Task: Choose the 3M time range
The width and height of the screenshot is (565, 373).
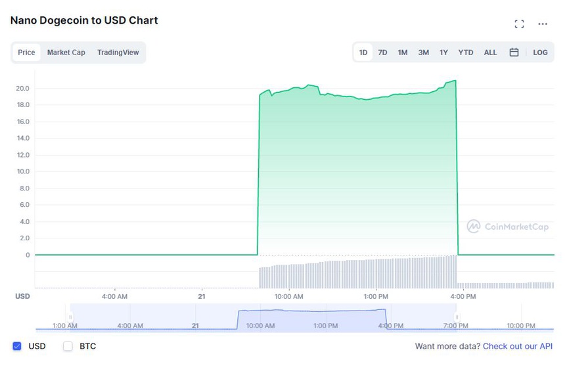Action: tap(423, 53)
